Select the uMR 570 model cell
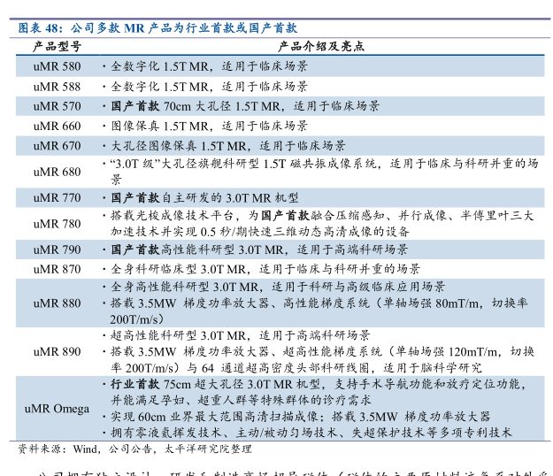The image size is (553, 476). coord(57,106)
